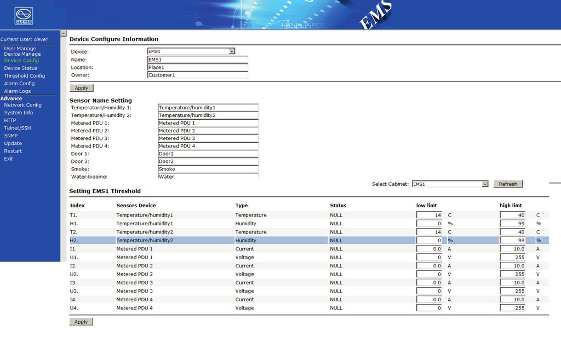Edit U4 high limit voltage field
561x340 pixels.
(512, 308)
